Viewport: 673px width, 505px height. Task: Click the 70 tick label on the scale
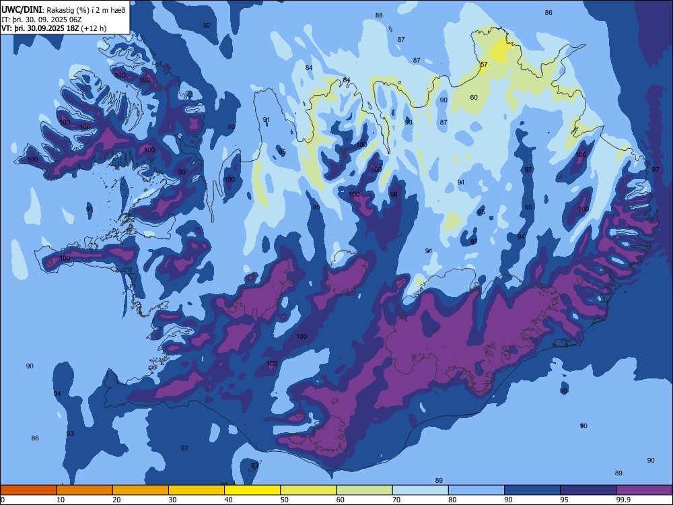click(x=396, y=500)
